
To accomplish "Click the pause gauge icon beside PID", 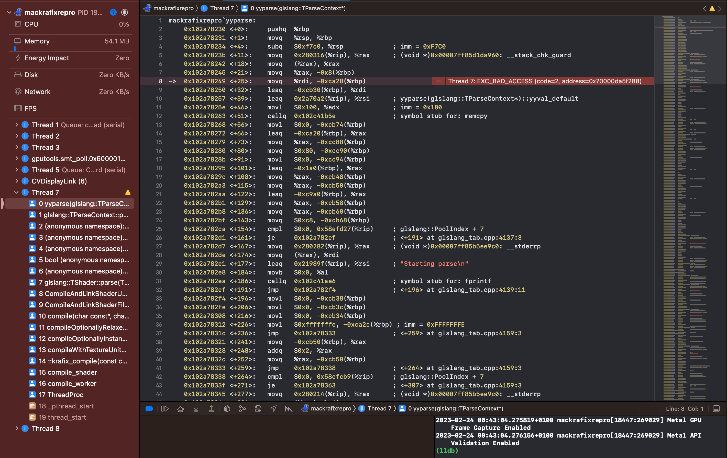I will click(124, 12).
